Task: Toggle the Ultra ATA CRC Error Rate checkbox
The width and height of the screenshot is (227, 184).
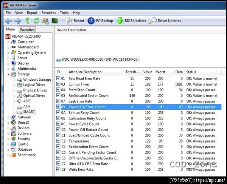Action: click(x=58, y=164)
